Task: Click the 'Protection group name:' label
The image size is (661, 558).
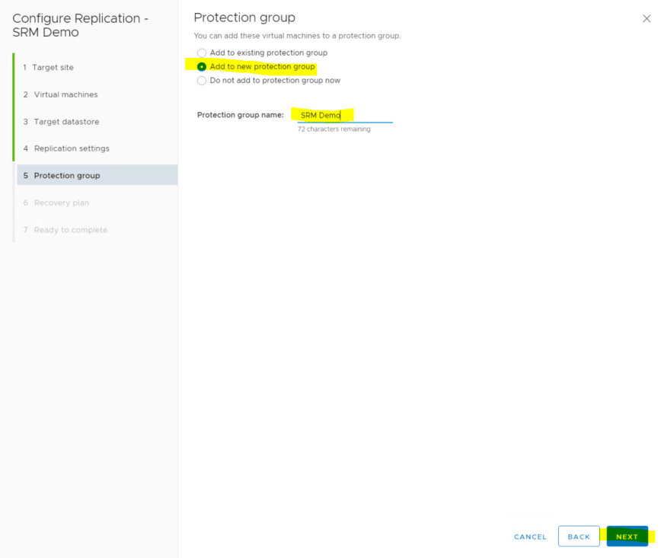Action: [240, 116]
